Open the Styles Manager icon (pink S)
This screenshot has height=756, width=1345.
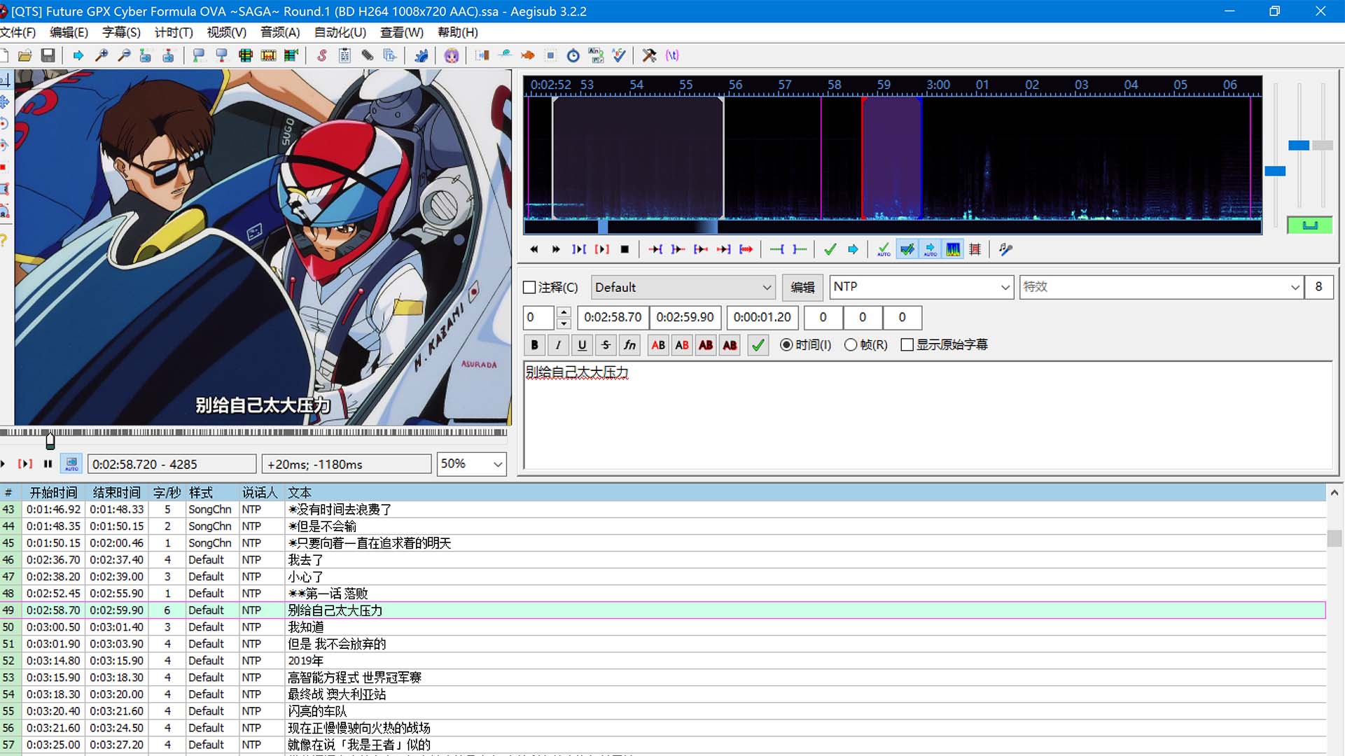[322, 55]
